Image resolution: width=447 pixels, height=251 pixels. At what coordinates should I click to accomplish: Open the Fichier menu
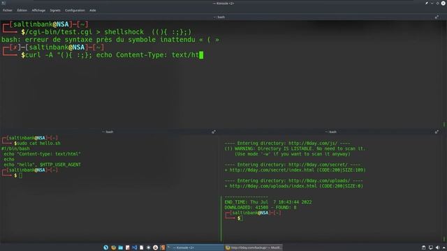pos(8,10)
